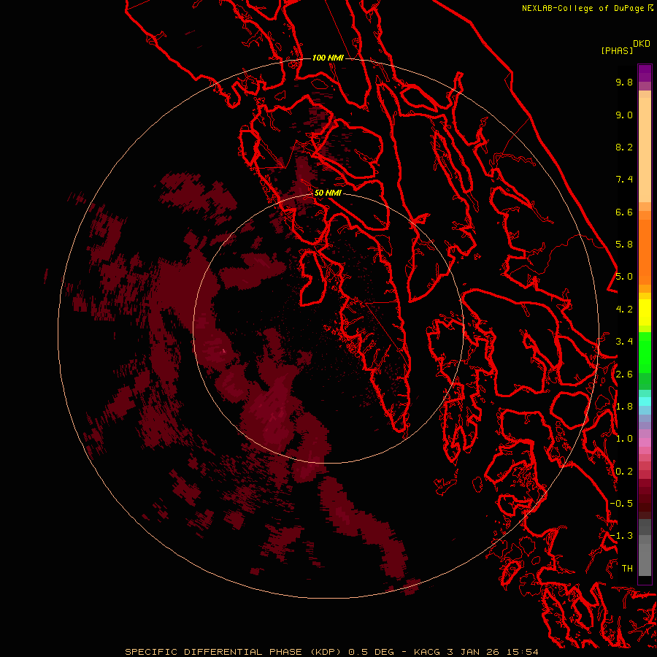Pick the pink swatch on the color bar

pos(645,442)
